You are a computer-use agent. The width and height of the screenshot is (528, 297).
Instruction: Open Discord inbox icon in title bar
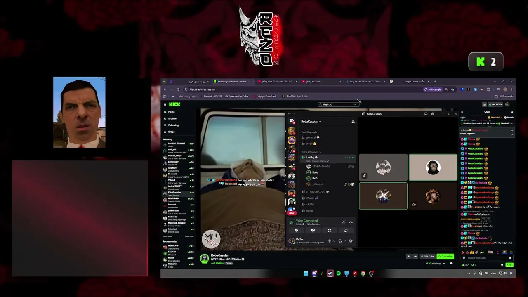pyautogui.click(x=426, y=114)
